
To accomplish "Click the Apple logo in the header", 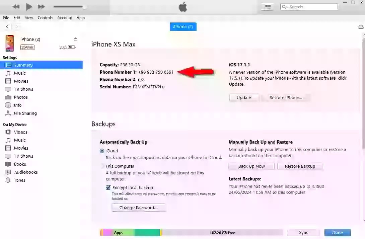I will click(183, 7).
